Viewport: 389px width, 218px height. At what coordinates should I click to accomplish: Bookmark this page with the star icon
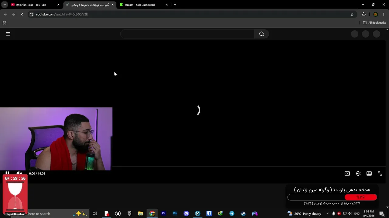tap(352, 14)
